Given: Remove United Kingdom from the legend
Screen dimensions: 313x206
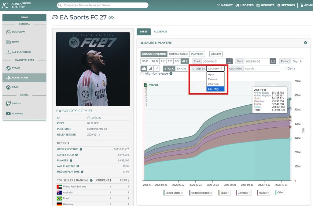Looking at the screenshot, I should [211, 193].
